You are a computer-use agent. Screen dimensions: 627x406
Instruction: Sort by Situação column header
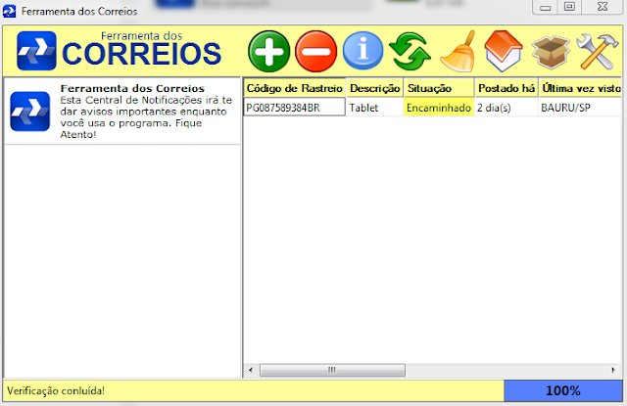pos(439,88)
